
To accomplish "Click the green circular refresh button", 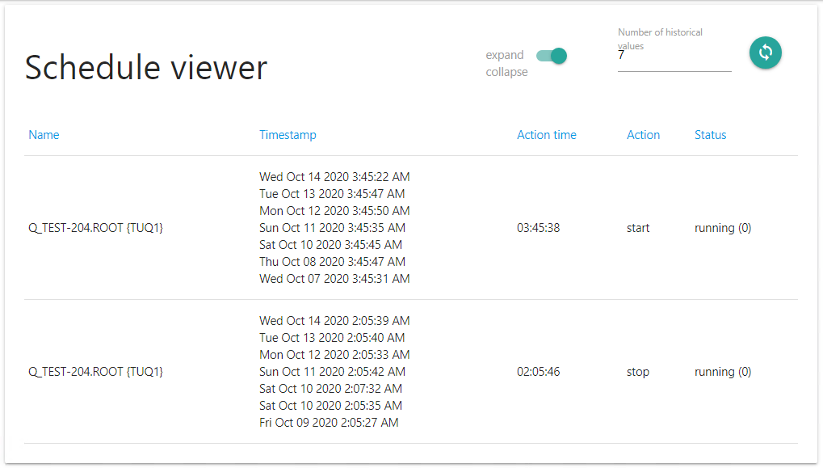I will [x=765, y=53].
